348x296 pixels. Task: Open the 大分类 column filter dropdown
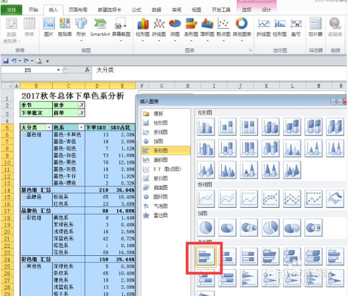pos(49,128)
